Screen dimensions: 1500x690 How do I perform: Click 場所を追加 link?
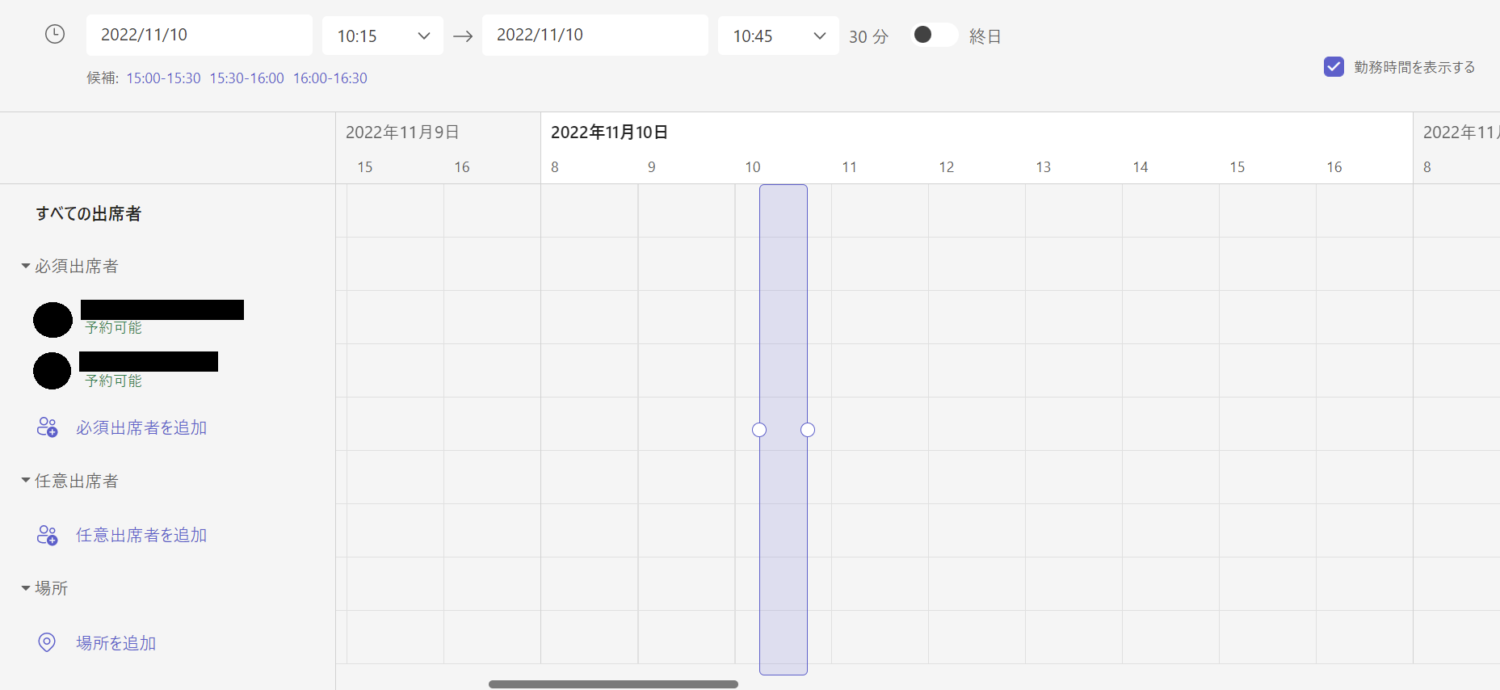[116, 643]
